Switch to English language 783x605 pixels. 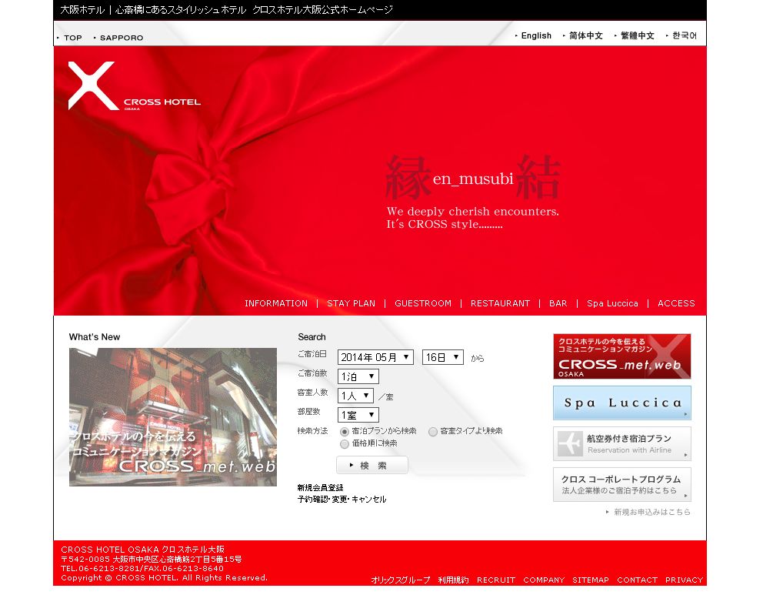point(536,35)
